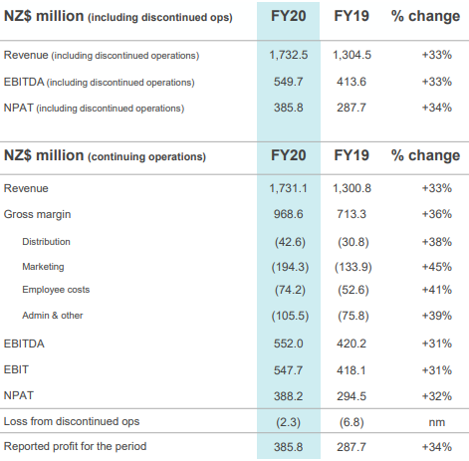Image resolution: width=469 pixels, height=461 pixels.
Task: Click the Admin & other label
Action: (53, 316)
